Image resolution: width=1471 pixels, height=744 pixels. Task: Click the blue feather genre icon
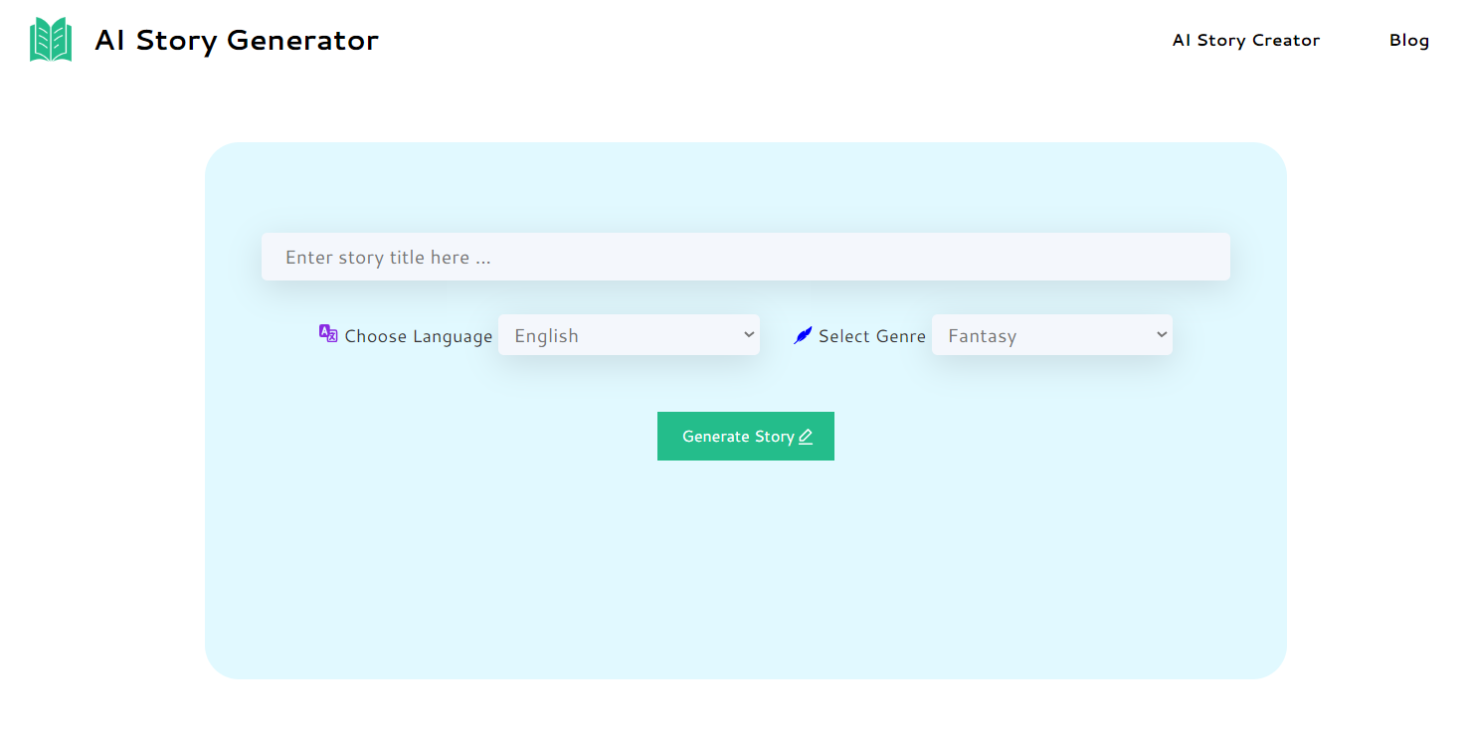(x=803, y=335)
